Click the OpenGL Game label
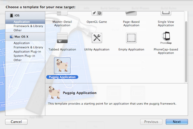Screen dimensions: 193x129 pyautogui.click(x=97, y=22)
